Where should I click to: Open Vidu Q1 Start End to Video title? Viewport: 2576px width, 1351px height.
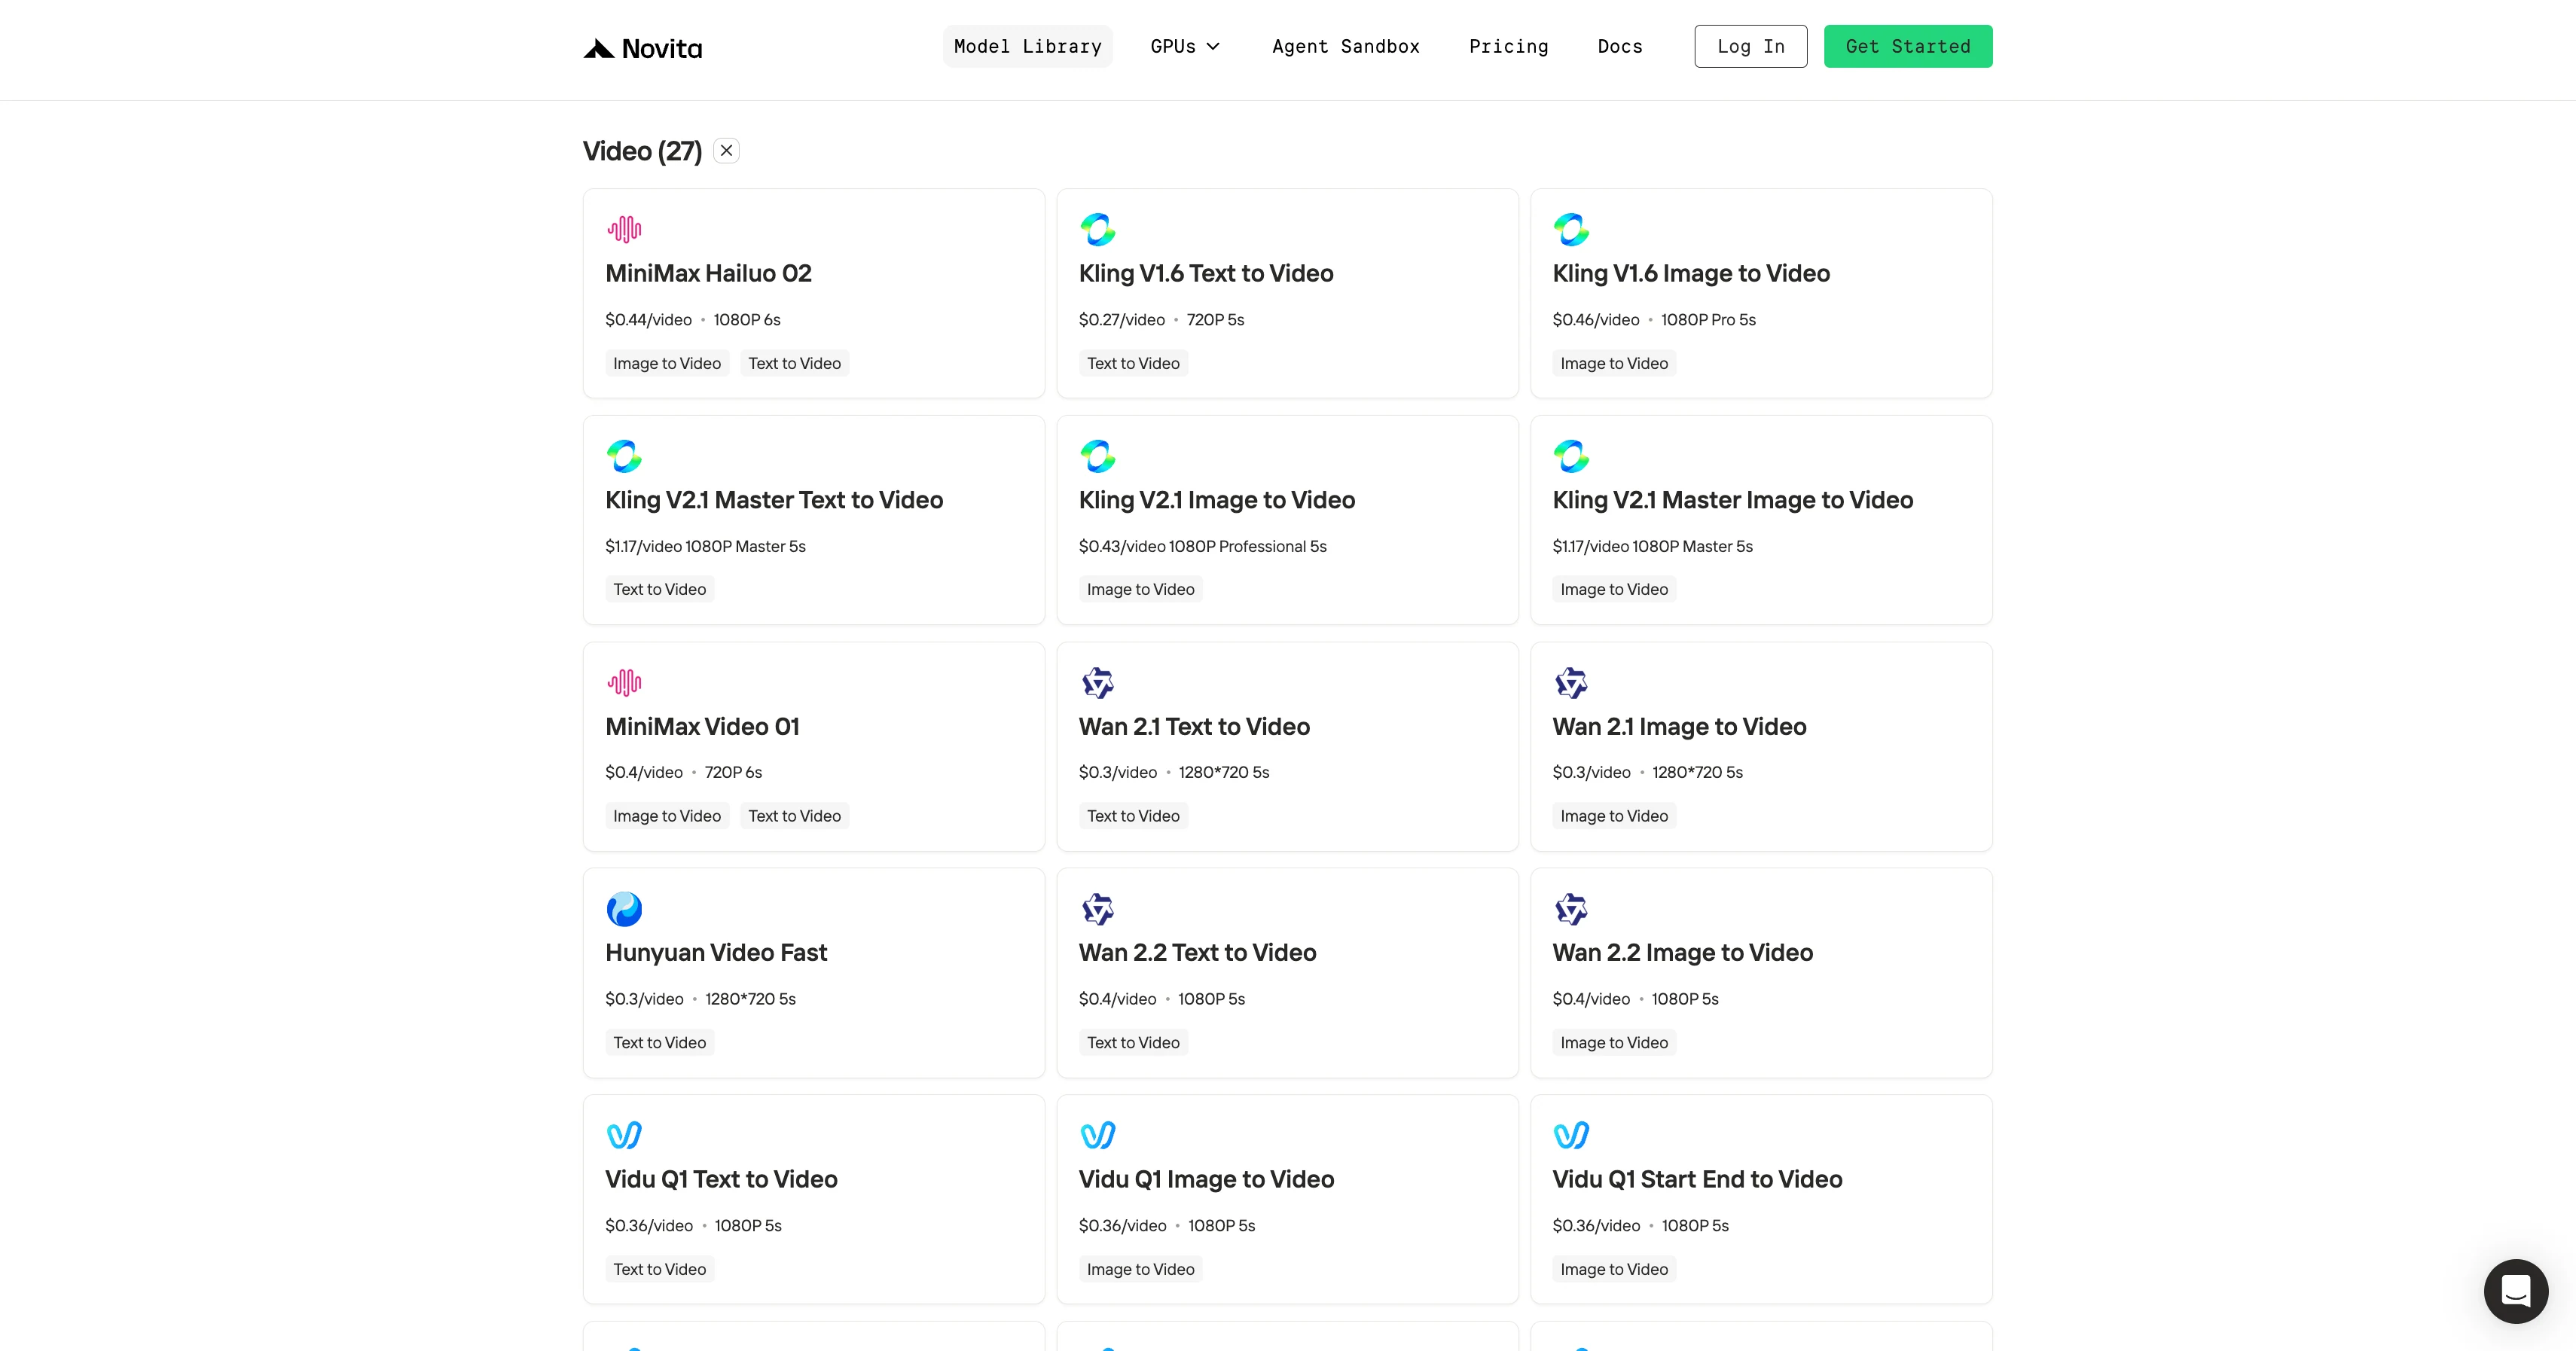tap(1697, 1179)
